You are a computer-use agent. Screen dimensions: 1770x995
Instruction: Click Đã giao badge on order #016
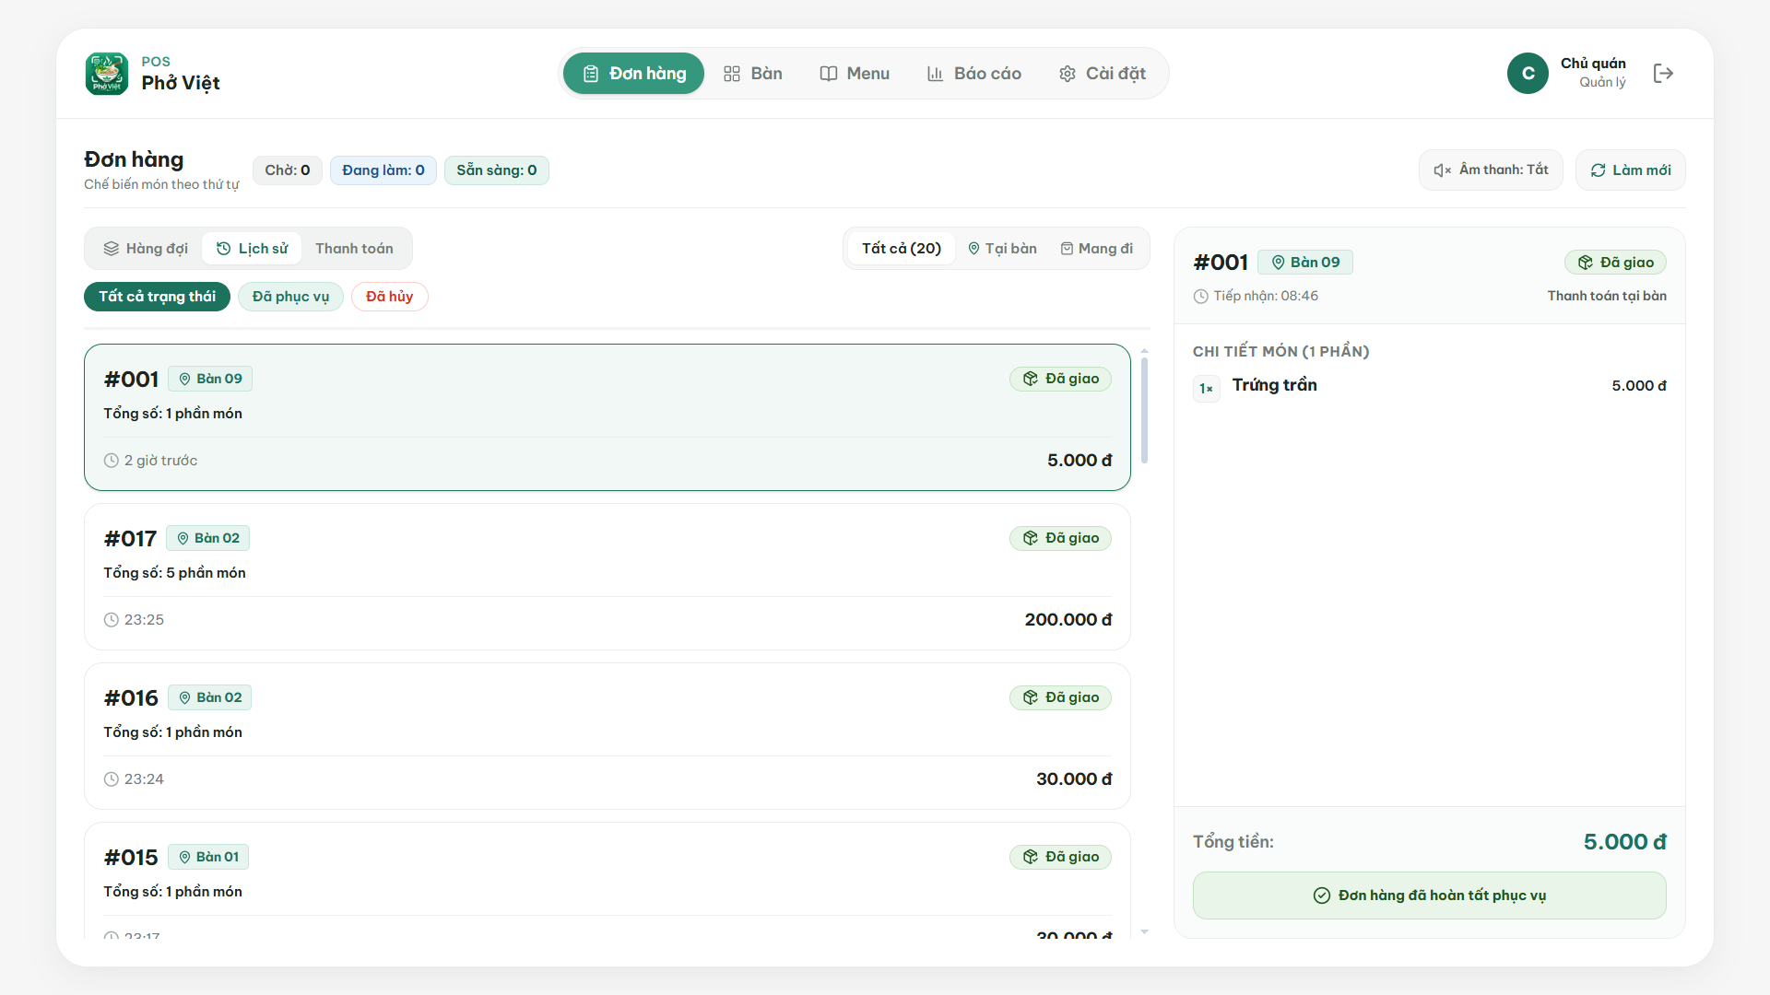tap(1060, 697)
